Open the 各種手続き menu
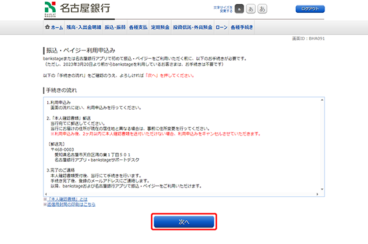Screen dimensions: 368x244 (x=242, y=28)
